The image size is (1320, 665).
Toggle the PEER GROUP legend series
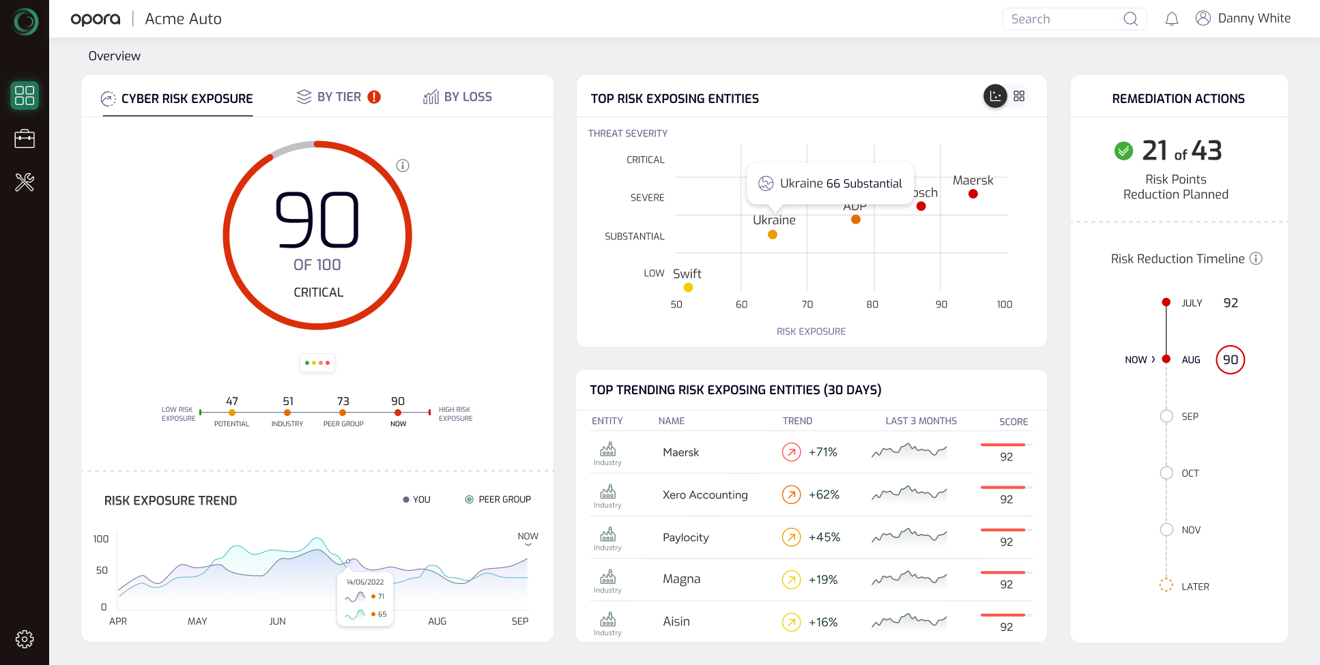(498, 499)
